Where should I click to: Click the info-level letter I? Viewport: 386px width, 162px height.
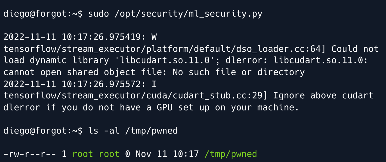coord(154,84)
